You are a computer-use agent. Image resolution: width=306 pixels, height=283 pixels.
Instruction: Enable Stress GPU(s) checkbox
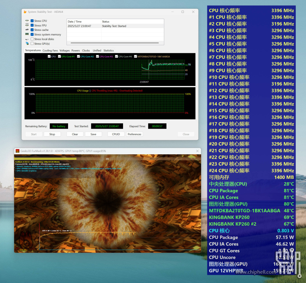[32, 43]
